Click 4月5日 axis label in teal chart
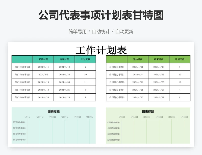Viewport: 202px width, 155px height. (28, 117)
